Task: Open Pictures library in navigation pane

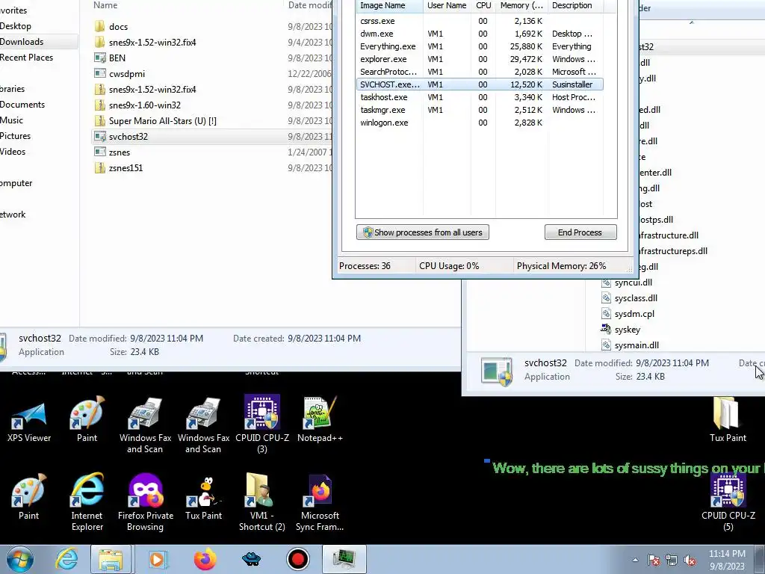Action: (x=15, y=136)
